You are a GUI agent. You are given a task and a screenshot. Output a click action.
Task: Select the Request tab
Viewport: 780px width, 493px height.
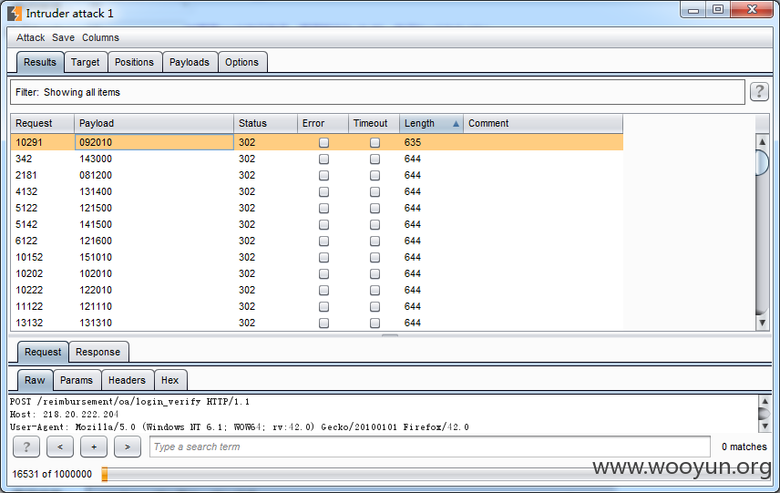tap(43, 353)
